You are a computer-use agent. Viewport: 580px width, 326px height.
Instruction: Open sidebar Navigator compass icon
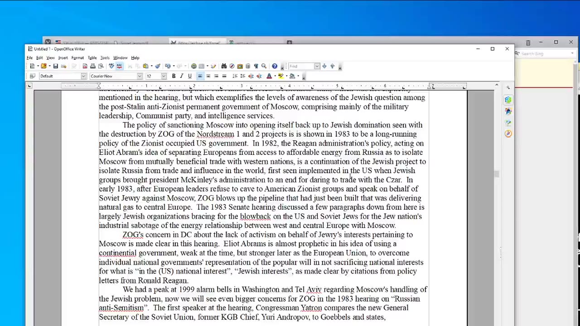pos(508,134)
